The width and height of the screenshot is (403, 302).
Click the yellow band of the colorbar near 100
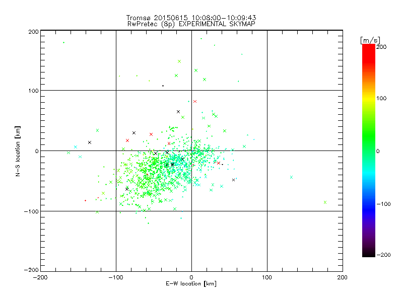[369, 98]
